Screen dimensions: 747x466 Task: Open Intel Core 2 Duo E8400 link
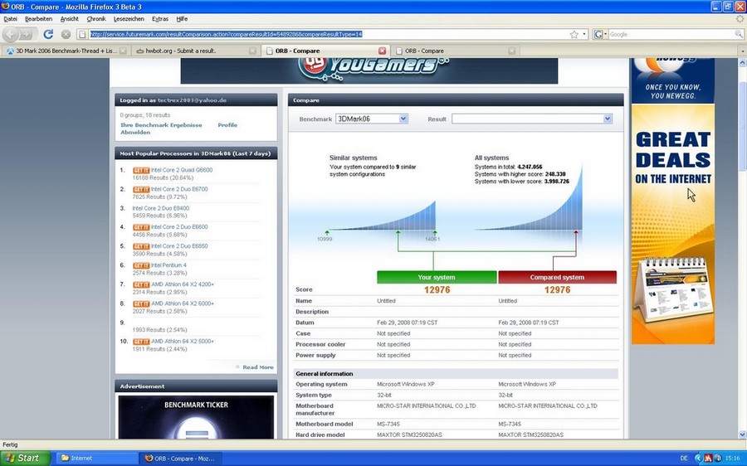pos(160,208)
